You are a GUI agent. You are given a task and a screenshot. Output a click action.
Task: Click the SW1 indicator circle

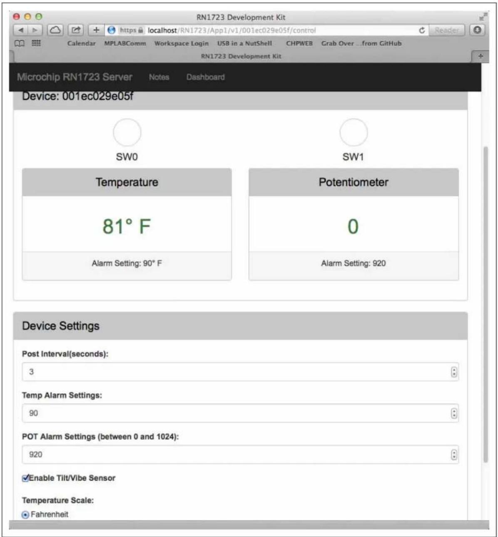(354, 132)
